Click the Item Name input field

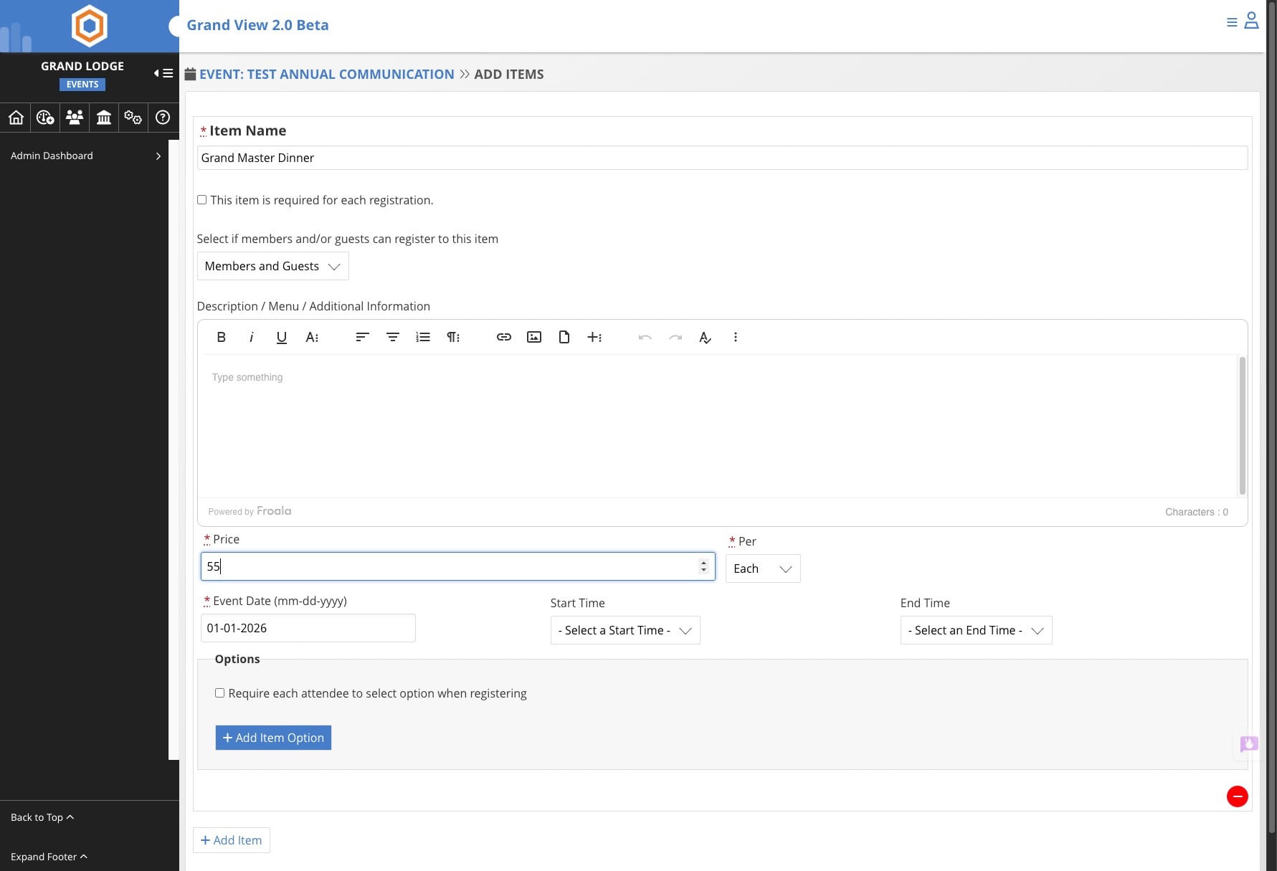(722, 158)
